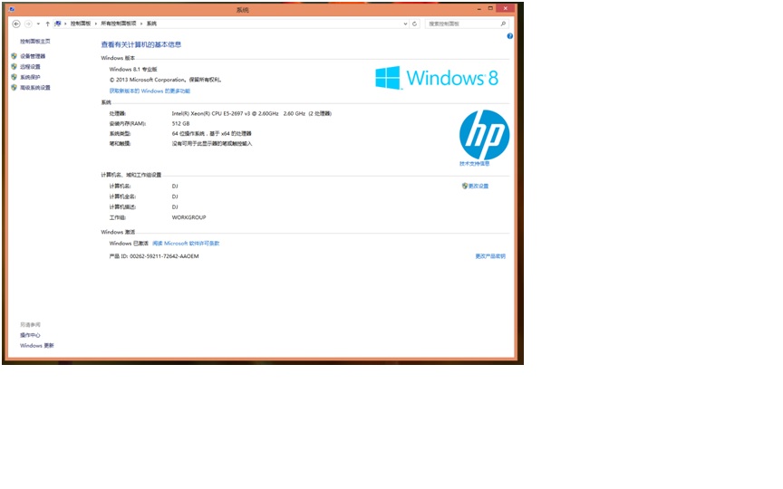
Task: Open 所有控制面板项 breadcrumb
Action: 119,24
